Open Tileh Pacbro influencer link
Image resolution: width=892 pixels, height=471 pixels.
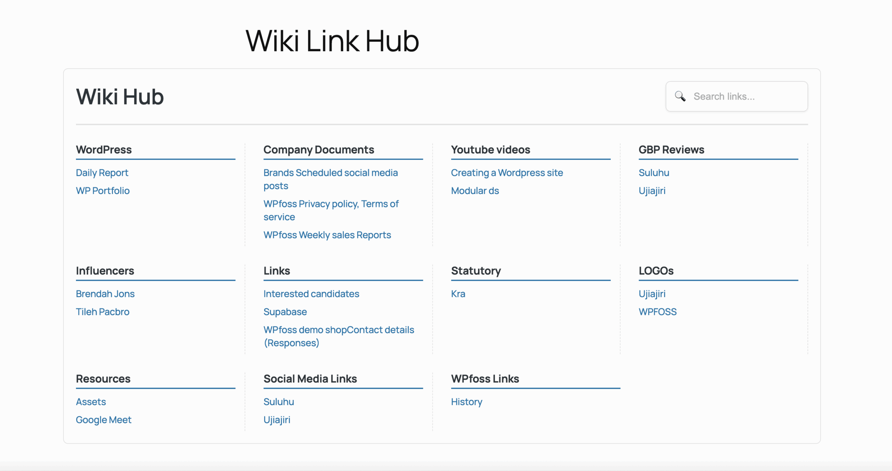pyautogui.click(x=102, y=312)
